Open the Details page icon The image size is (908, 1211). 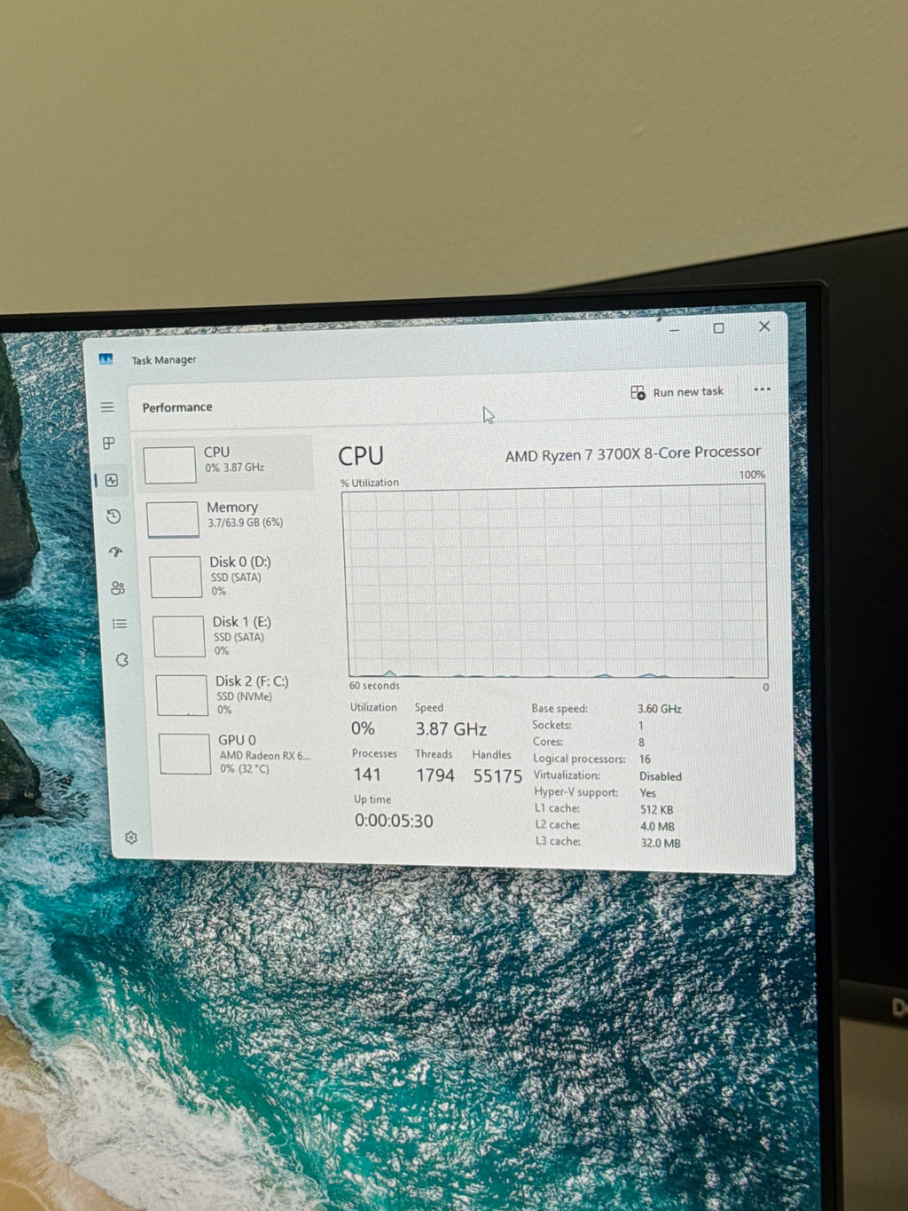(120, 624)
